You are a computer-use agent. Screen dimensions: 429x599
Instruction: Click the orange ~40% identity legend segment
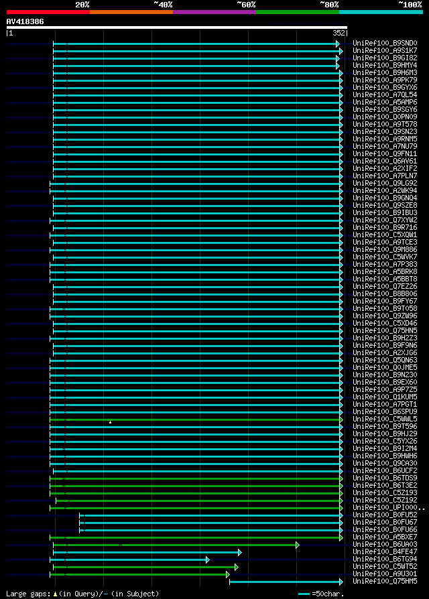(131, 12)
